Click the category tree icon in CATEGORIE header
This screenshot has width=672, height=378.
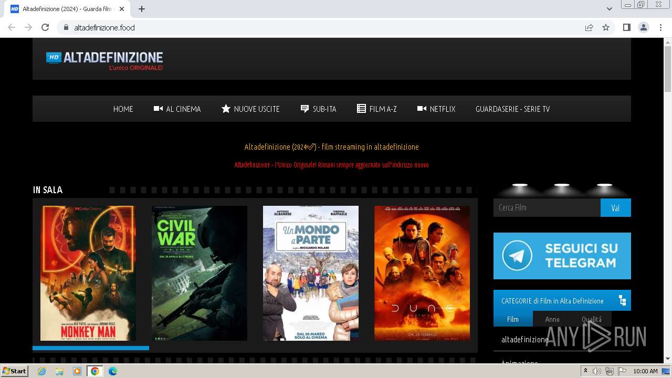[622, 300]
